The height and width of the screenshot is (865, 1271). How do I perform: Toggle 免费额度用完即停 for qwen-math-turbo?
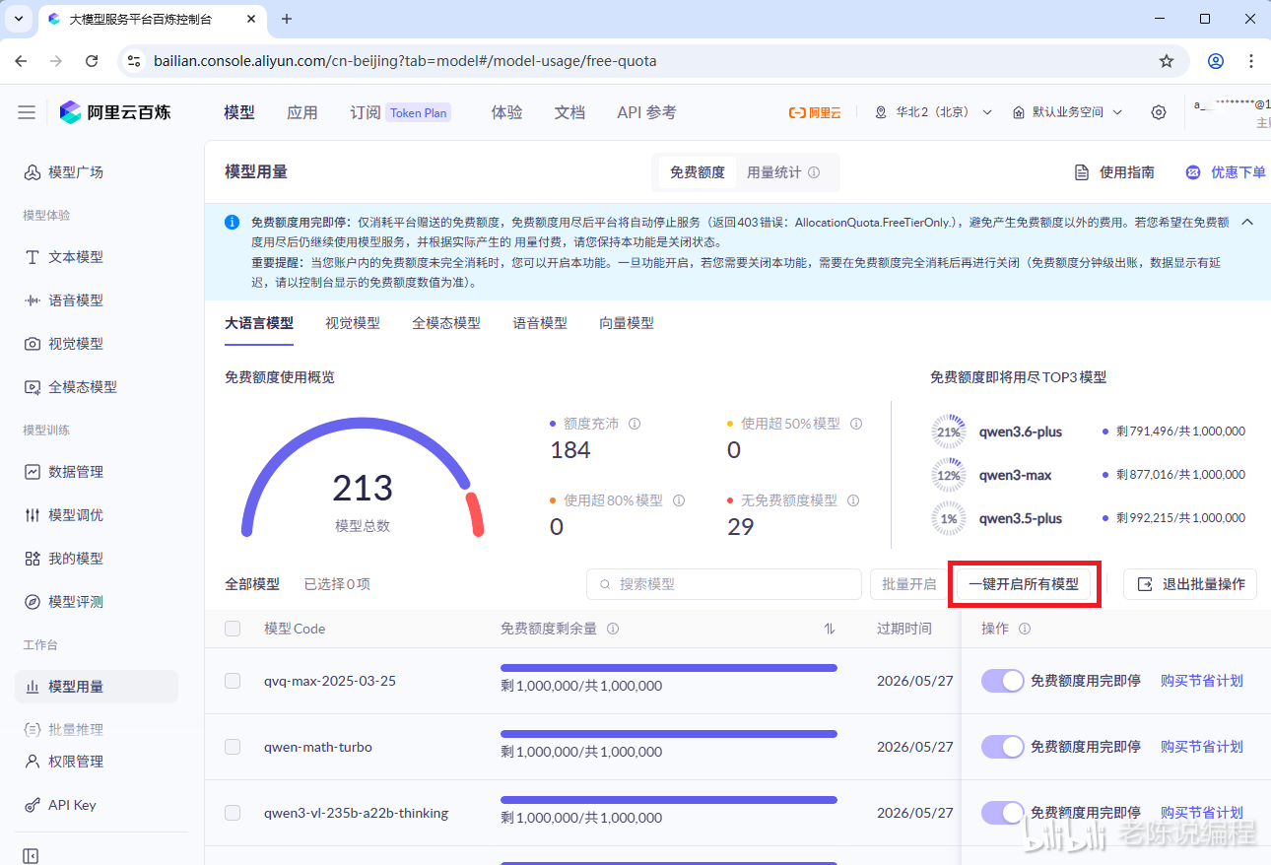(x=1003, y=747)
